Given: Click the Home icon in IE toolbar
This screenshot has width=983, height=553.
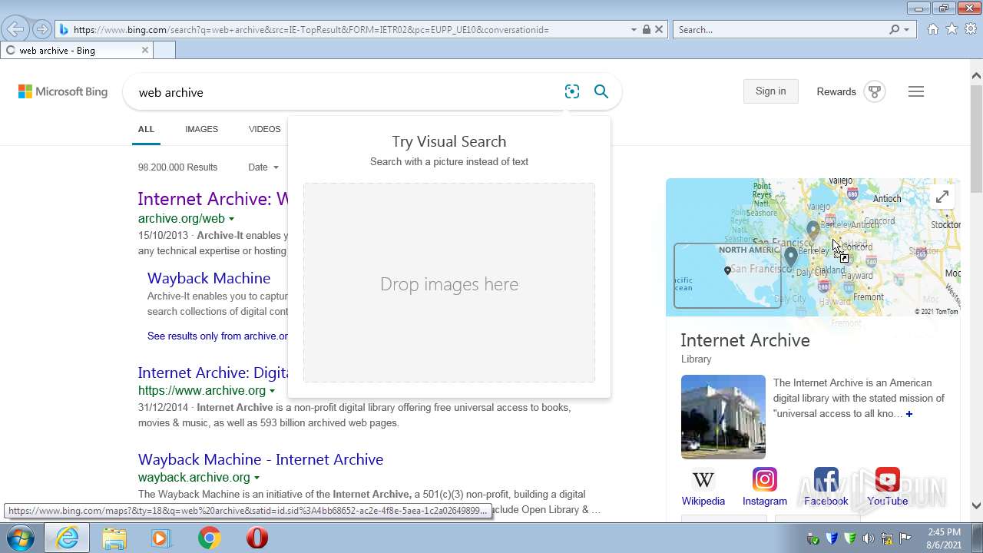Looking at the screenshot, I should pyautogui.click(x=932, y=29).
